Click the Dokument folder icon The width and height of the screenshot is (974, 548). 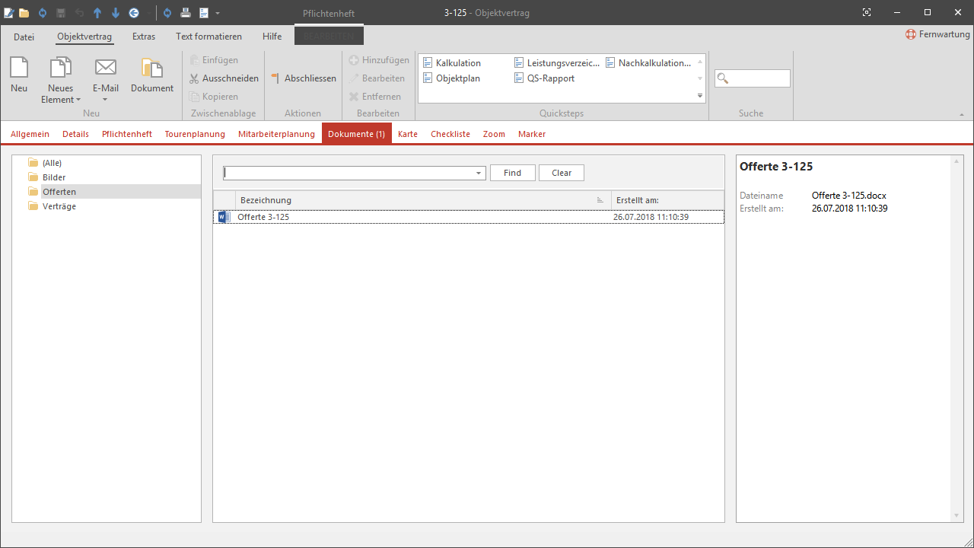(152, 68)
